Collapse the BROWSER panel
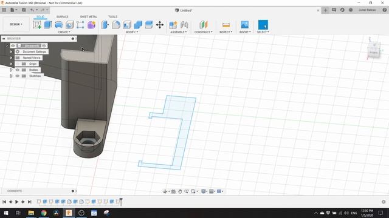 pyautogui.click(x=4, y=39)
